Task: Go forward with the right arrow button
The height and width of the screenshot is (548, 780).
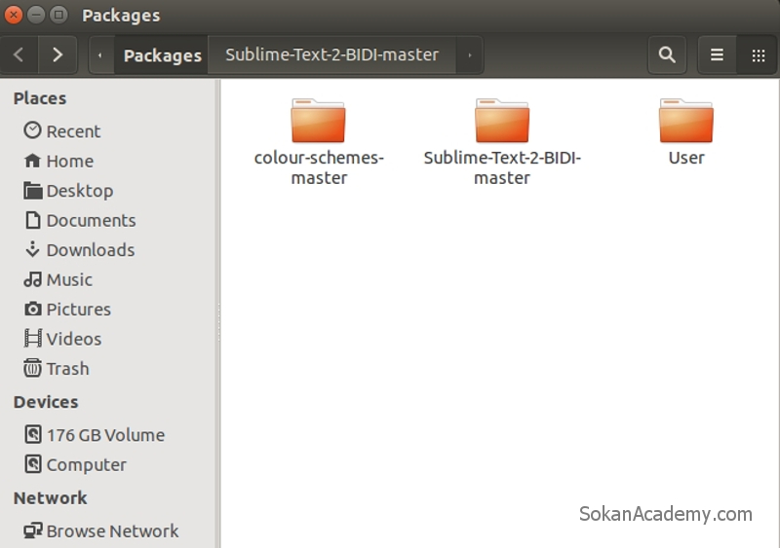Action: [x=58, y=55]
